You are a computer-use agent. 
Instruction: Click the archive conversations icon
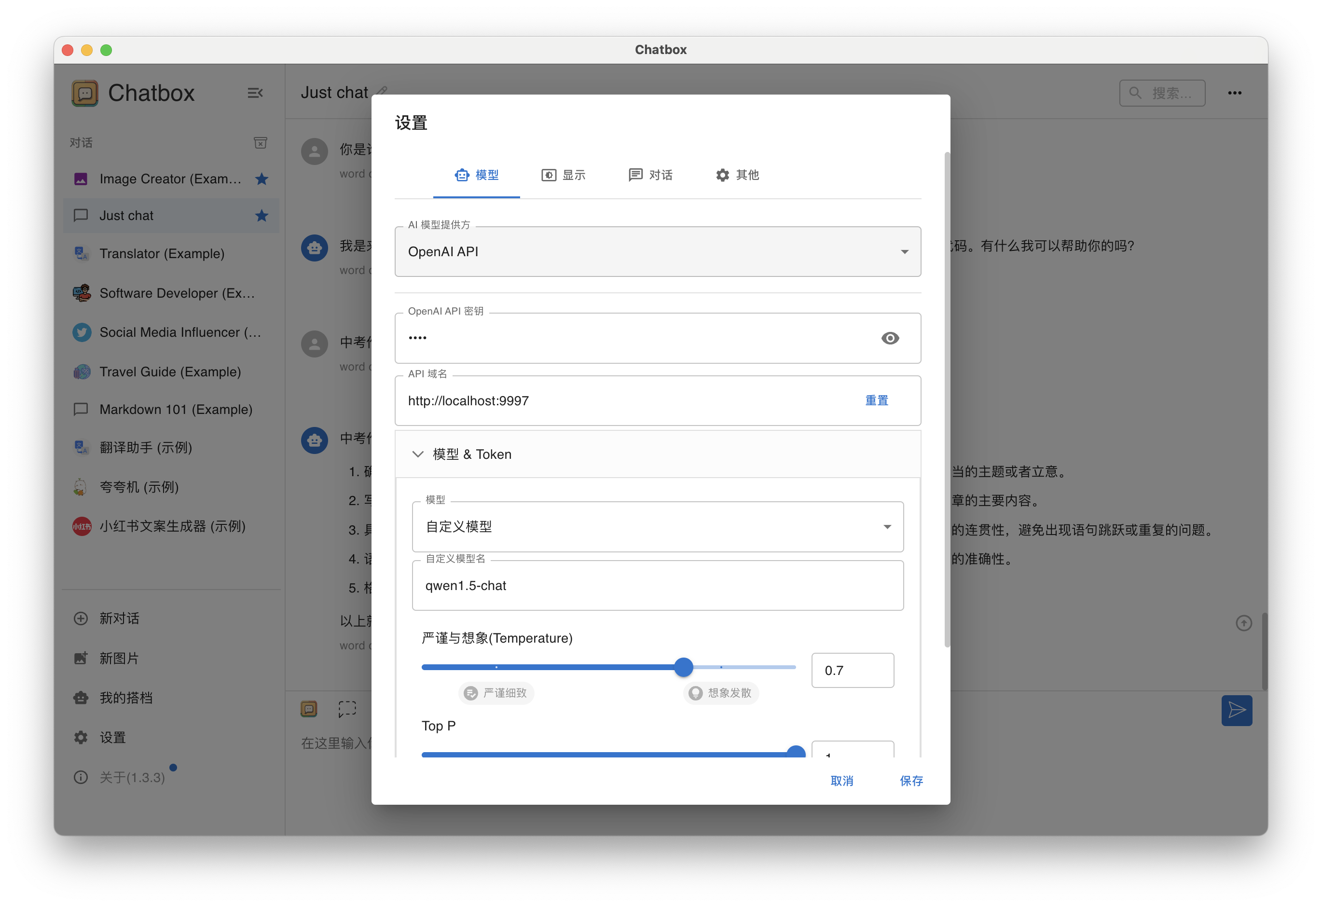click(x=261, y=143)
